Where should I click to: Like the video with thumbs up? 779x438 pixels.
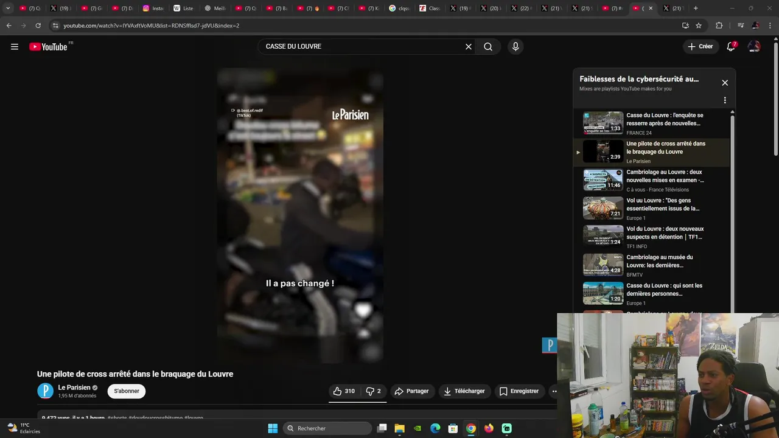[x=344, y=391]
